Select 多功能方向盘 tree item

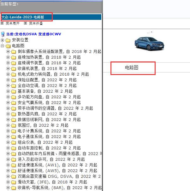click(49, 97)
